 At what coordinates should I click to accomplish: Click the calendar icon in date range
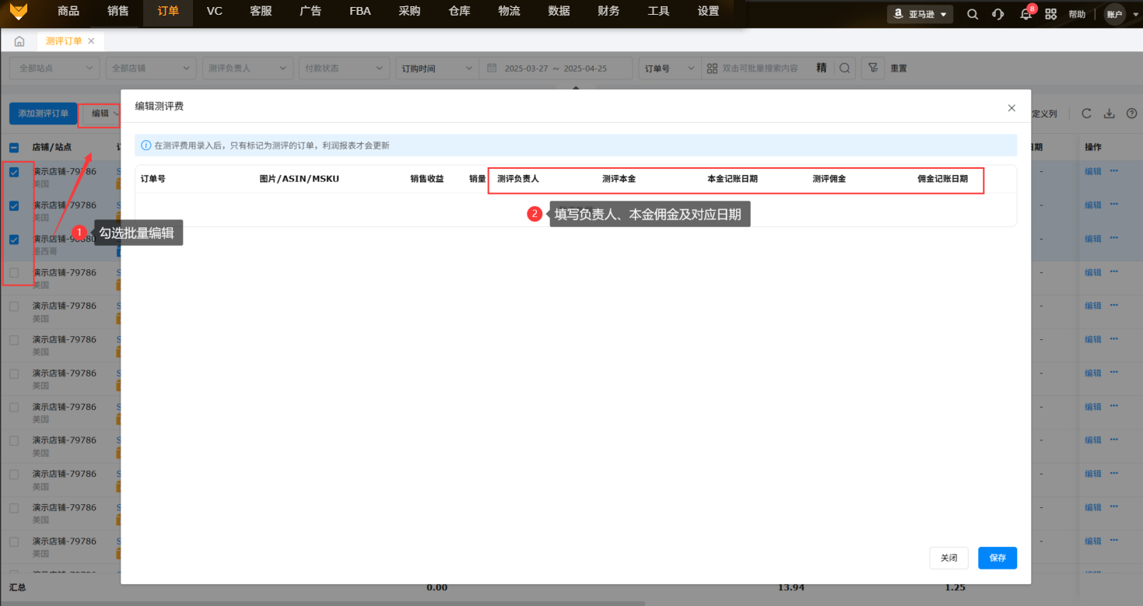491,68
